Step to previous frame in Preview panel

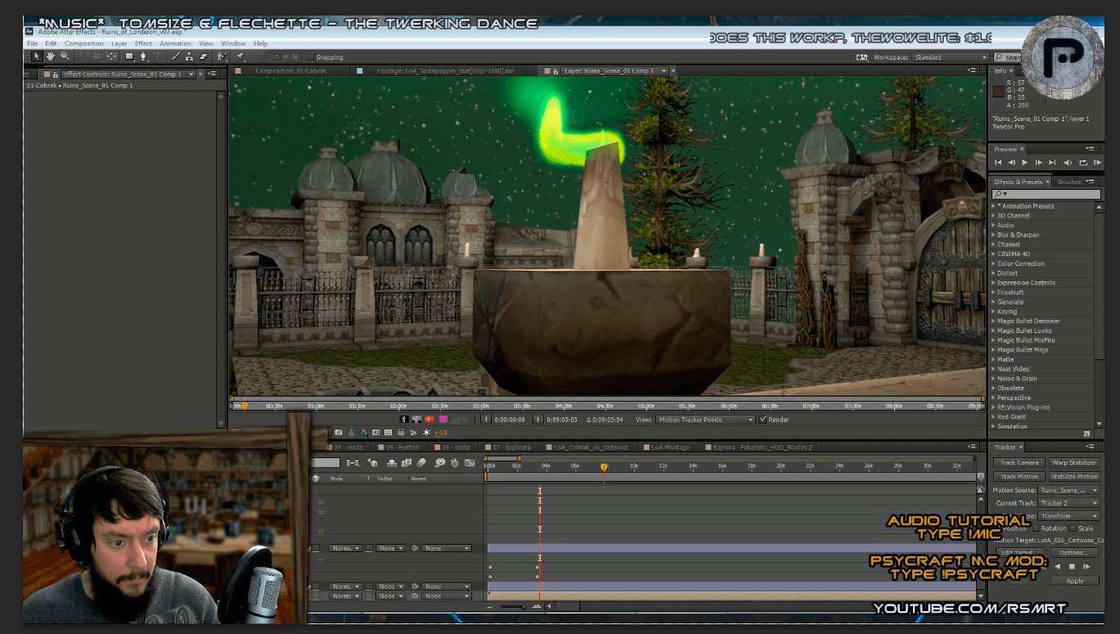click(x=1012, y=163)
